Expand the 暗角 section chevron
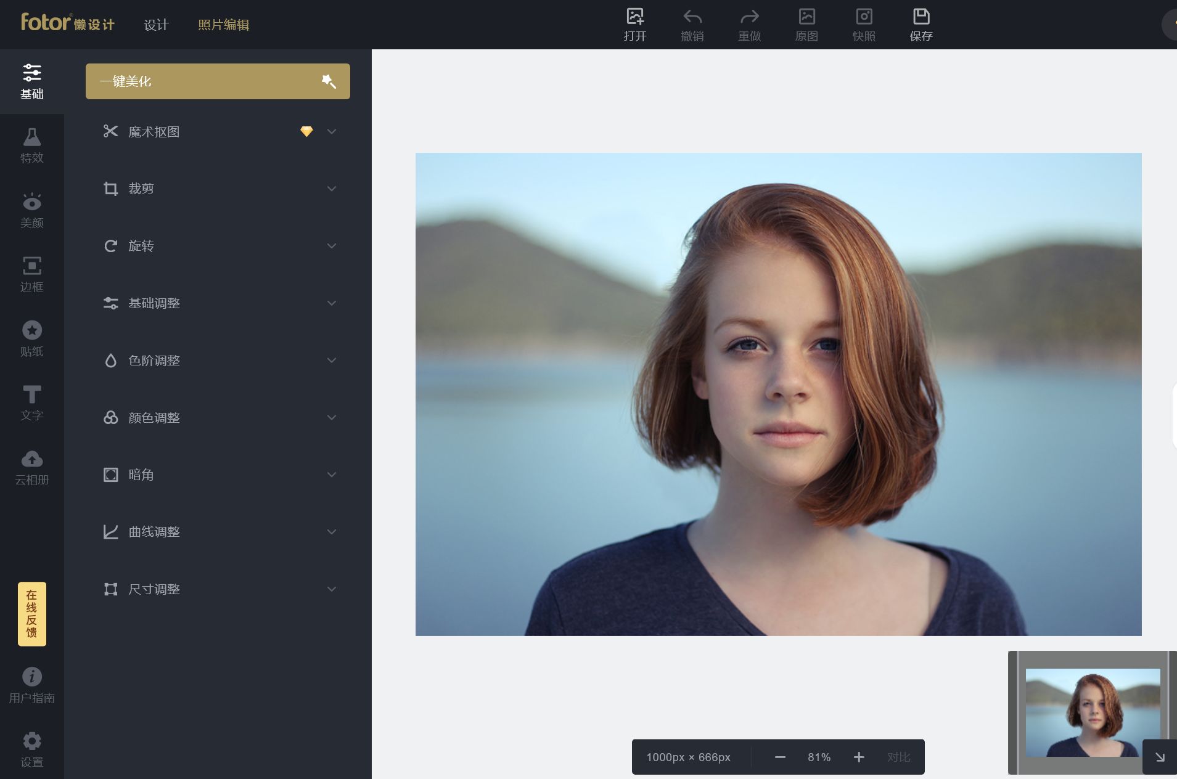The height and width of the screenshot is (779, 1177). [332, 475]
